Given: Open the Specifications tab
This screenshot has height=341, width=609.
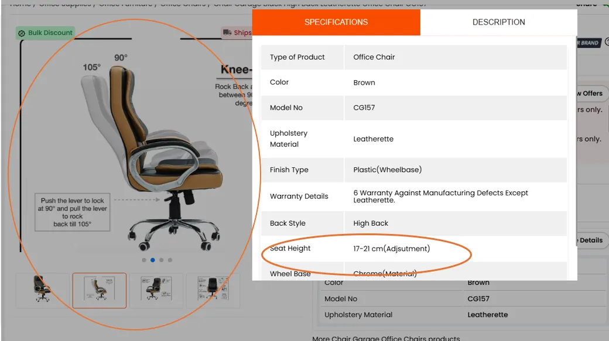Looking at the screenshot, I should tap(336, 22).
